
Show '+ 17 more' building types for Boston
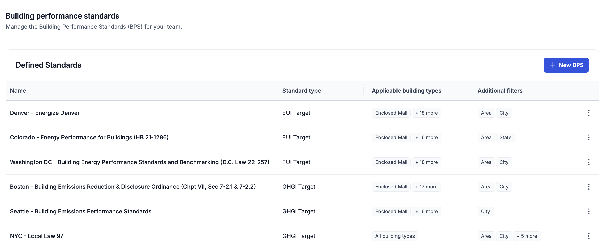pos(426,187)
